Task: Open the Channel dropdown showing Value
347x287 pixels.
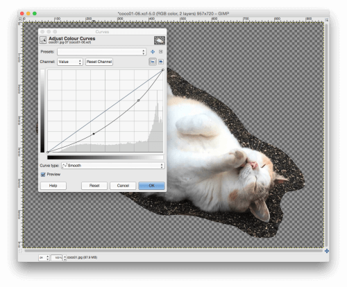Action: click(x=70, y=62)
